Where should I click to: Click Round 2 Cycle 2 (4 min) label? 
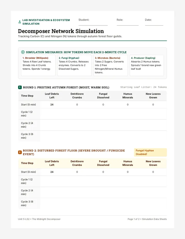point(27,192)
